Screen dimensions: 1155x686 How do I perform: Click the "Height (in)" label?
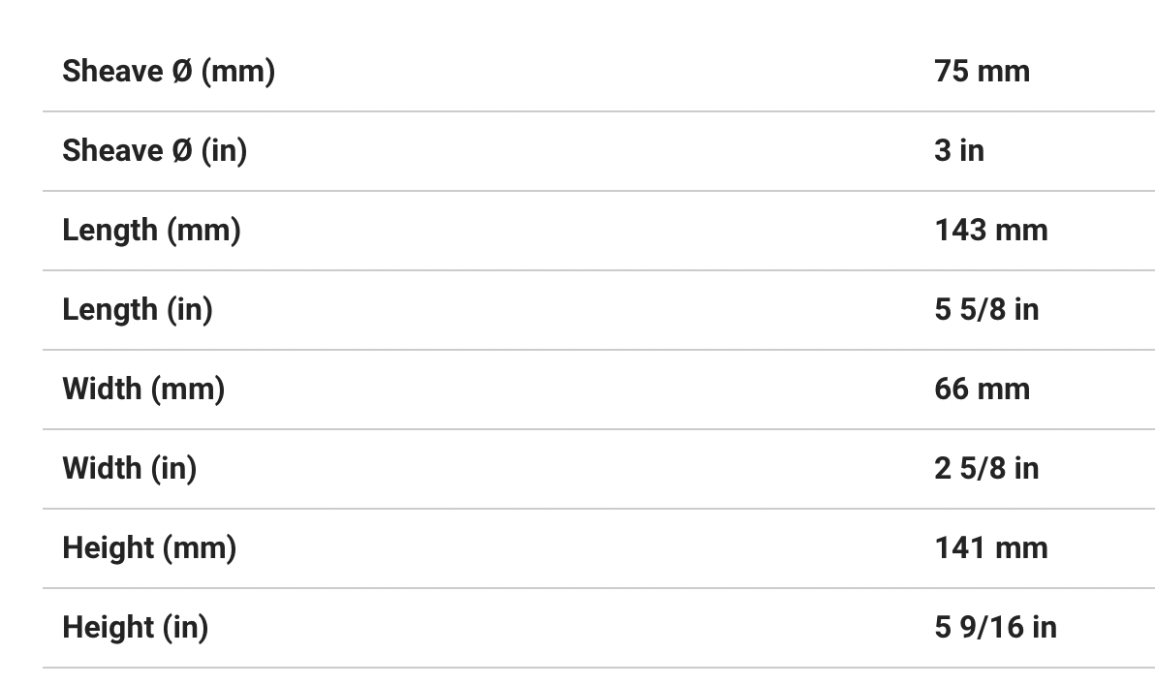point(135,627)
